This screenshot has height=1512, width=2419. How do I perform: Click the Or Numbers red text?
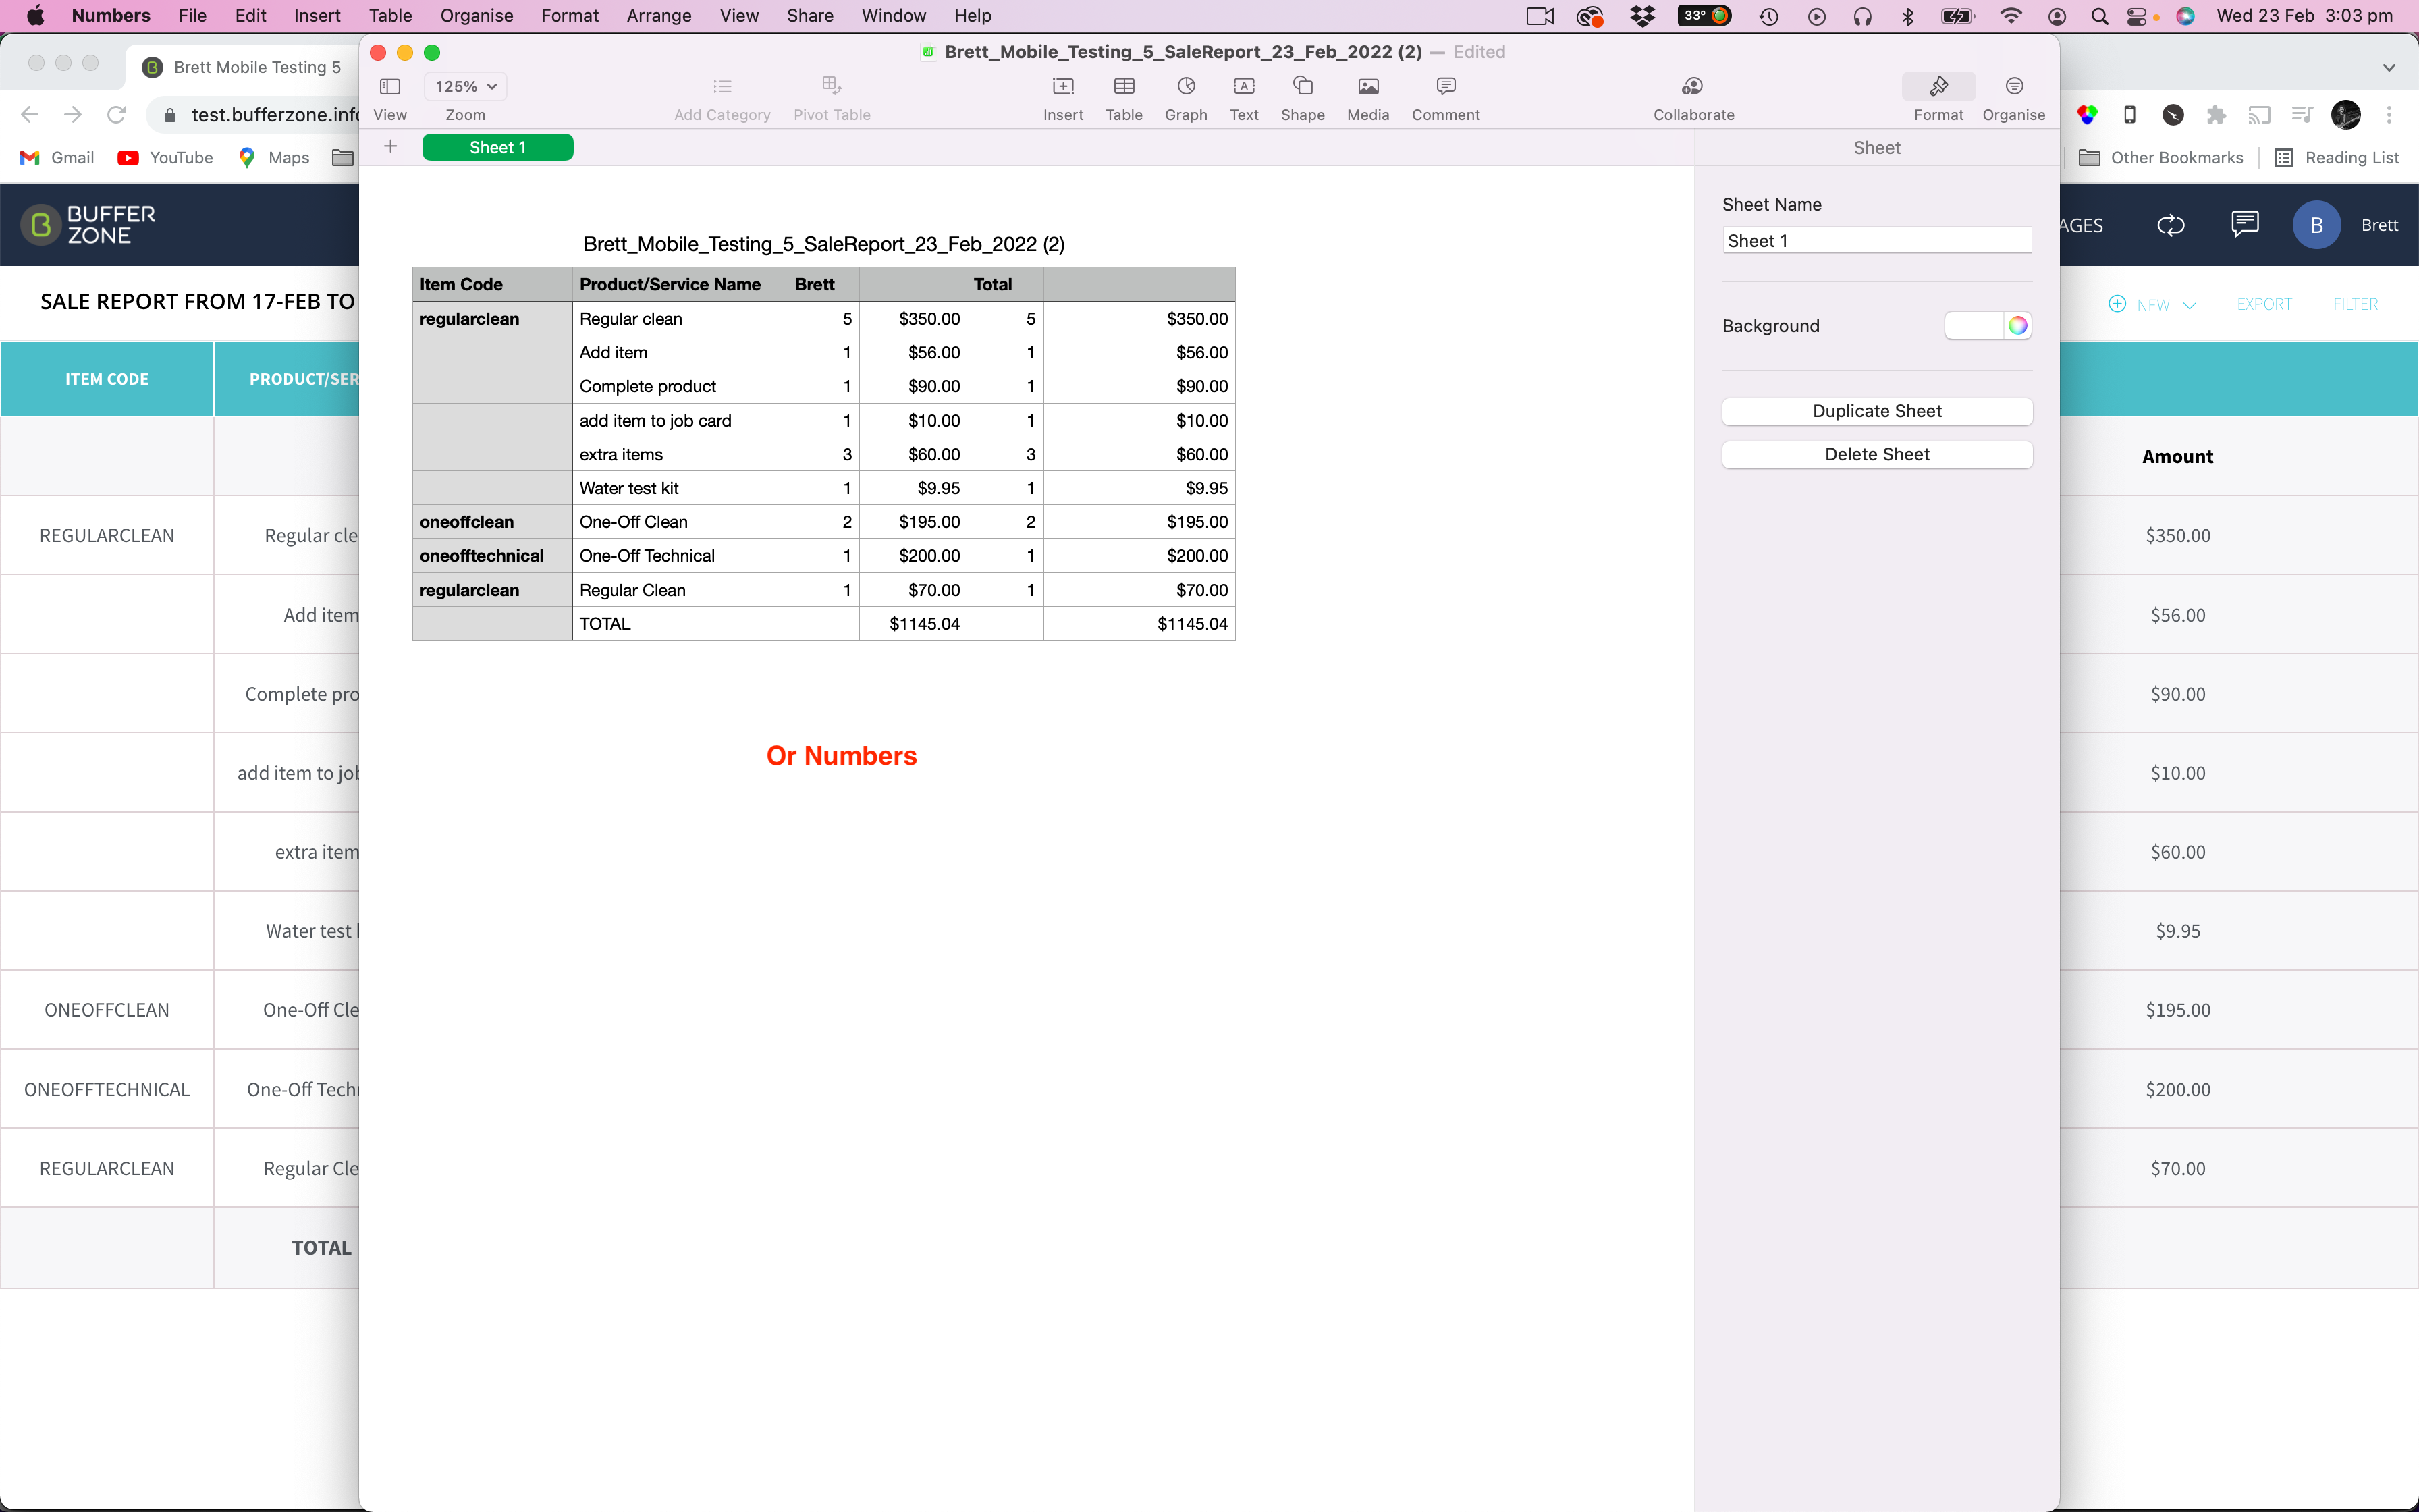tap(842, 756)
